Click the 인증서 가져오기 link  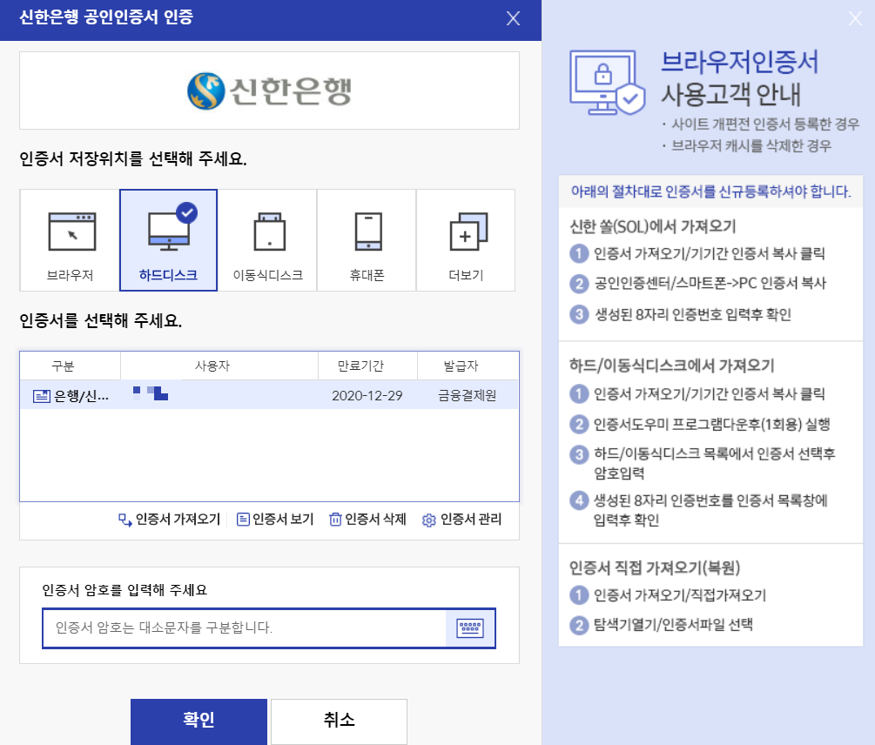[170, 520]
